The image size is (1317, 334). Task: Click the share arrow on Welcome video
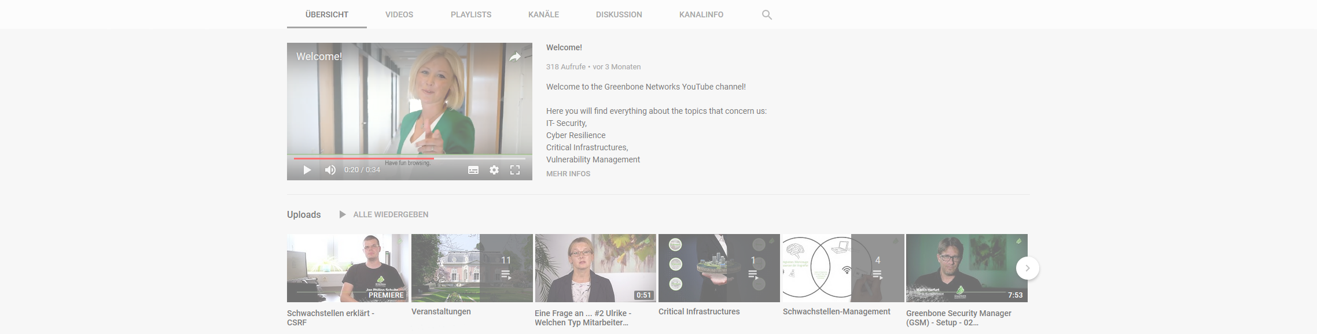tap(514, 57)
